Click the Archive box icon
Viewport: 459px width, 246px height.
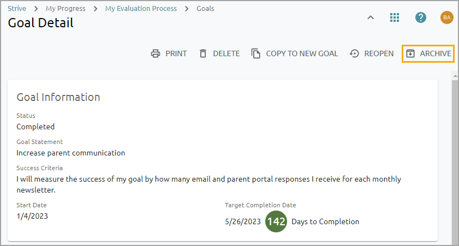(x=410, y=53)
